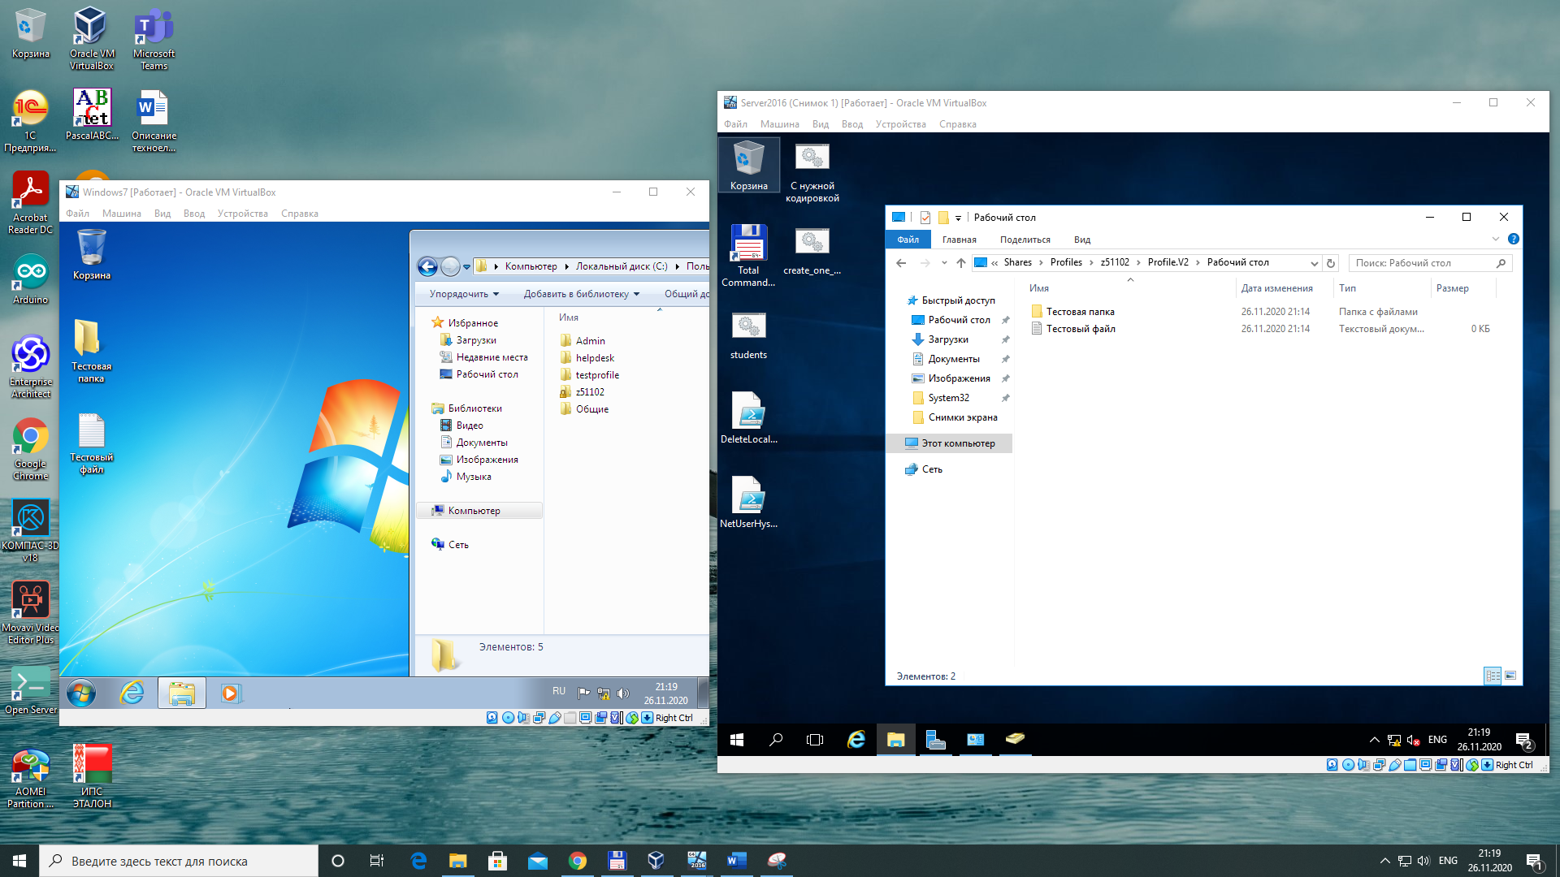Click Internet Explorer in Windows 7 taskbar
Screen dimensions: 1560x877
tap(132, 693)
